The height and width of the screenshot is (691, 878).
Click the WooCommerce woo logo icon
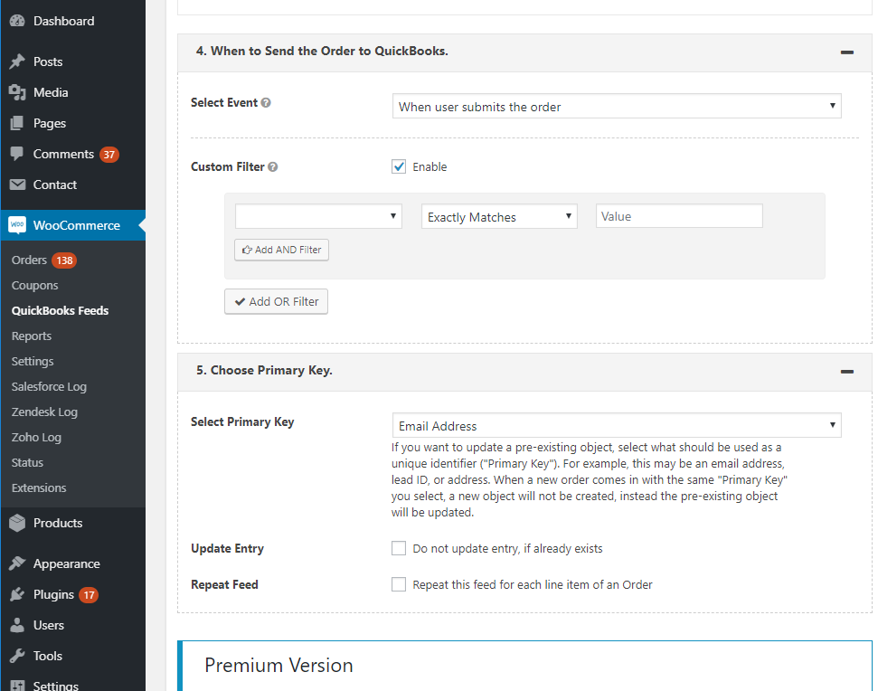[17, 225]
